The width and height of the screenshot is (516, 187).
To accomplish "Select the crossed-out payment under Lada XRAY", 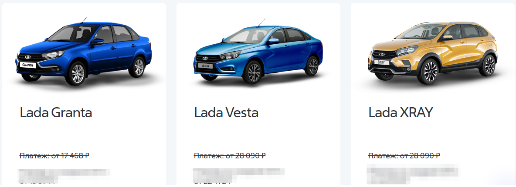I will tap(404, 156).
